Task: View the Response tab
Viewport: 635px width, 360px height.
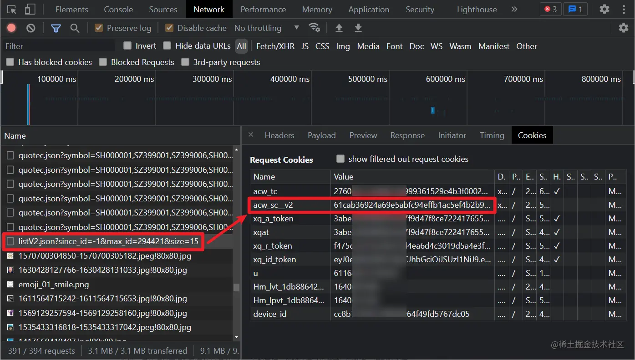Action: pos(407,135)
